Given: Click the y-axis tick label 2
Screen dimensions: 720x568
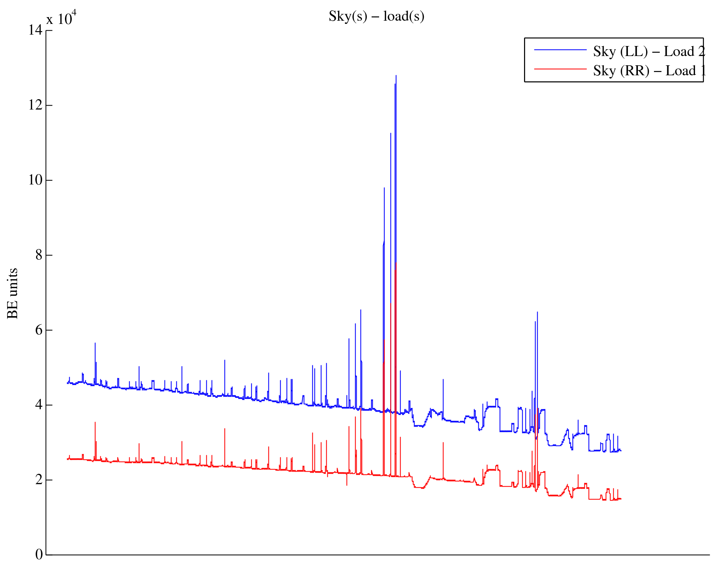Looking at the screenshot, I should pyautogui.click(x=39, y=480).
